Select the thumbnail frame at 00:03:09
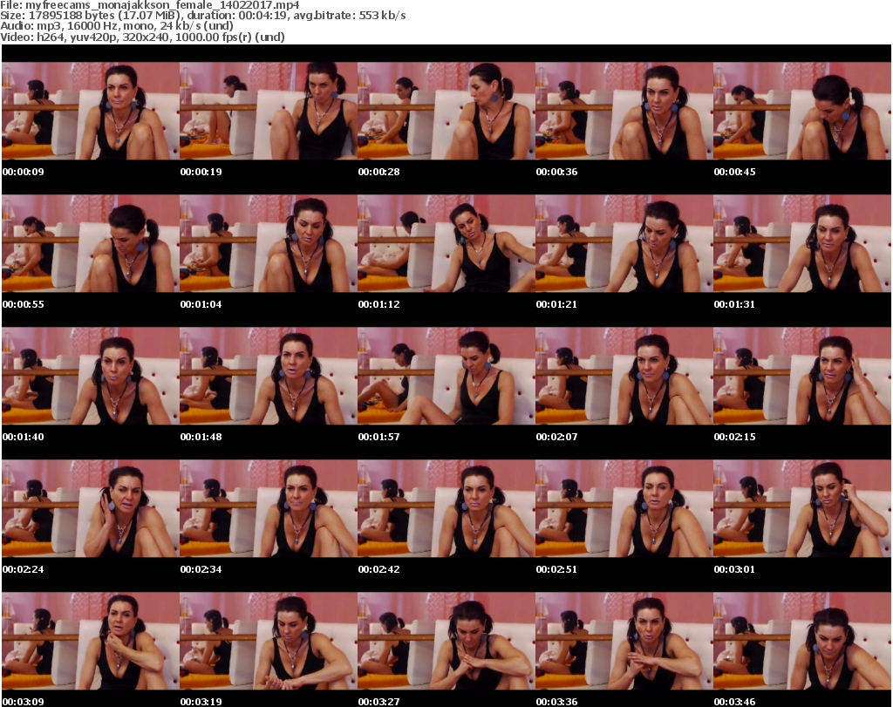Viewport: 893px width, 707px height. (x=91, y=641)
